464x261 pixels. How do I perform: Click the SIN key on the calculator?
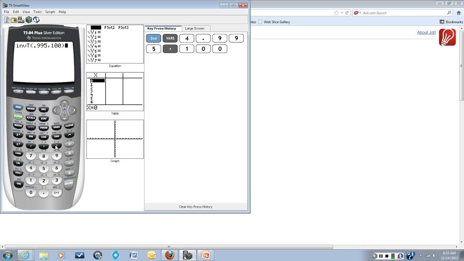point(31,137)
